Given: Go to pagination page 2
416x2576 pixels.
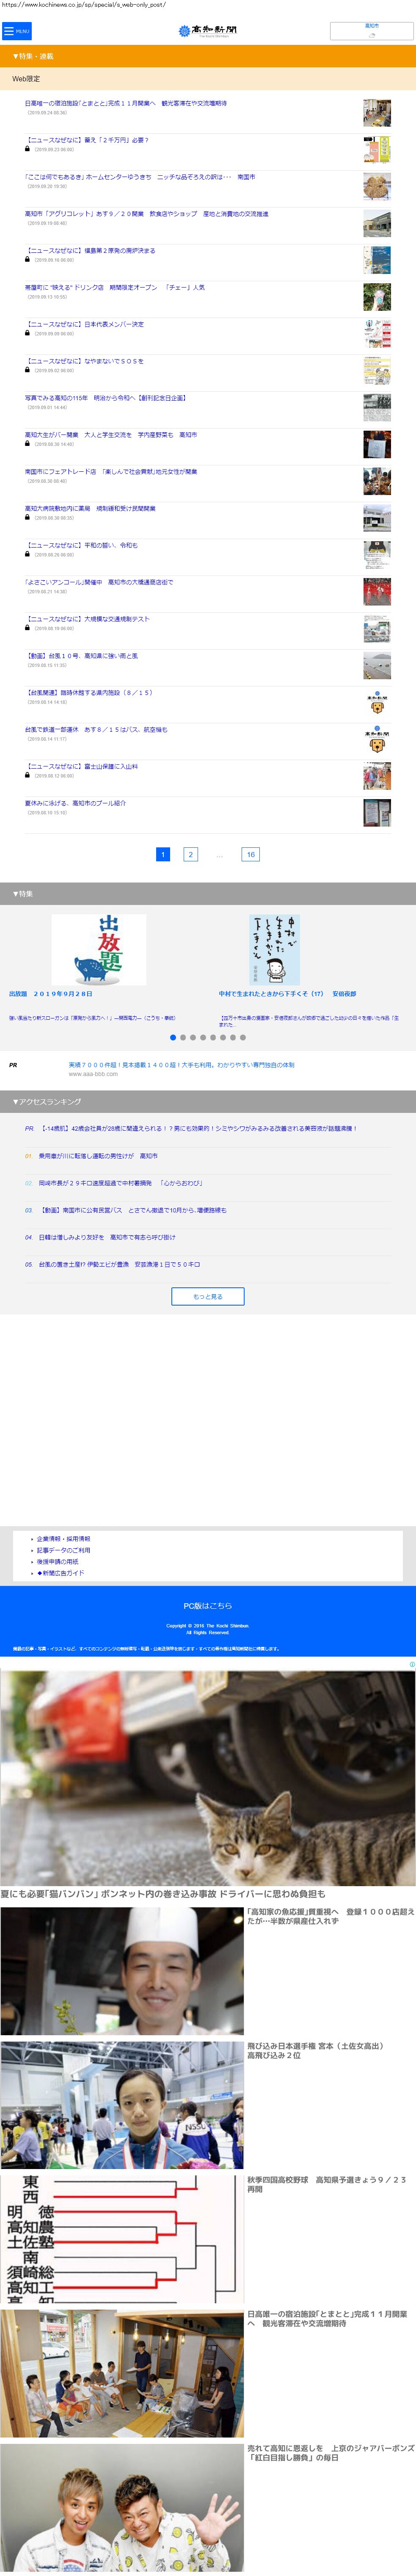Looking at the screenshot, I should pos(190,854).
